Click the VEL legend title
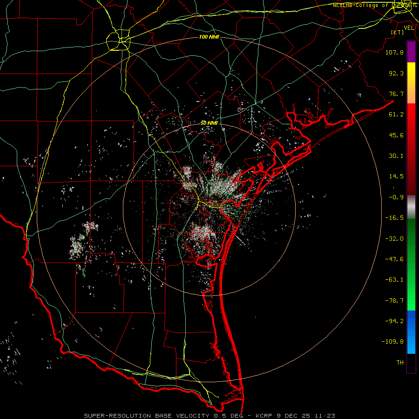Screen dimensions: 419x419 pos(409,28)
